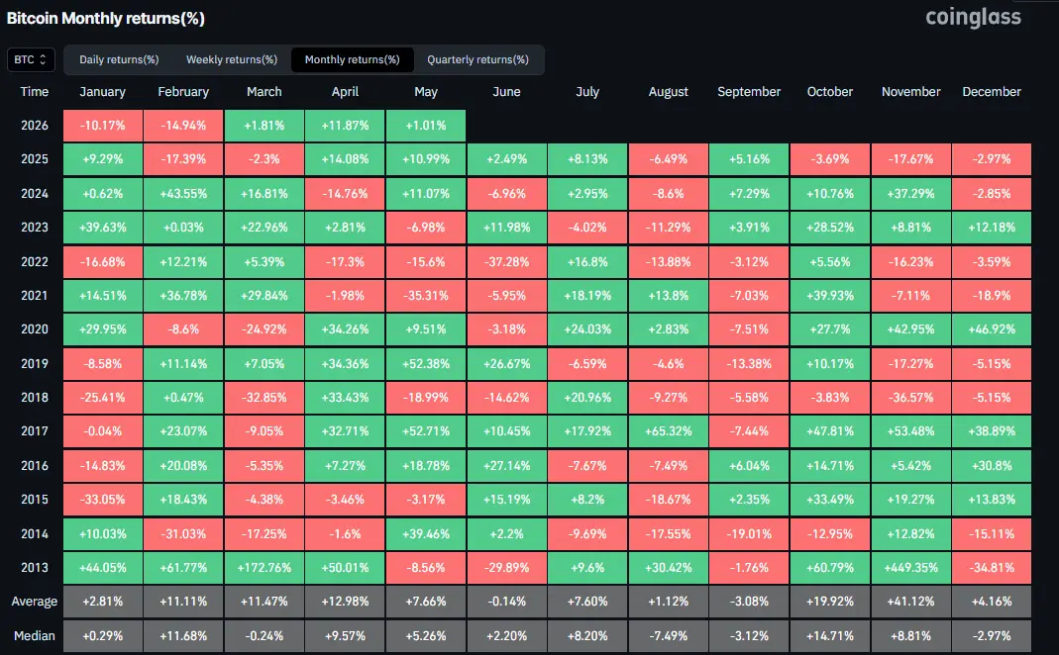Click the 2023 October cell +28.52%
This screenshot has width=1059, height=655.
pyautogui.click(x=830, y=228)
